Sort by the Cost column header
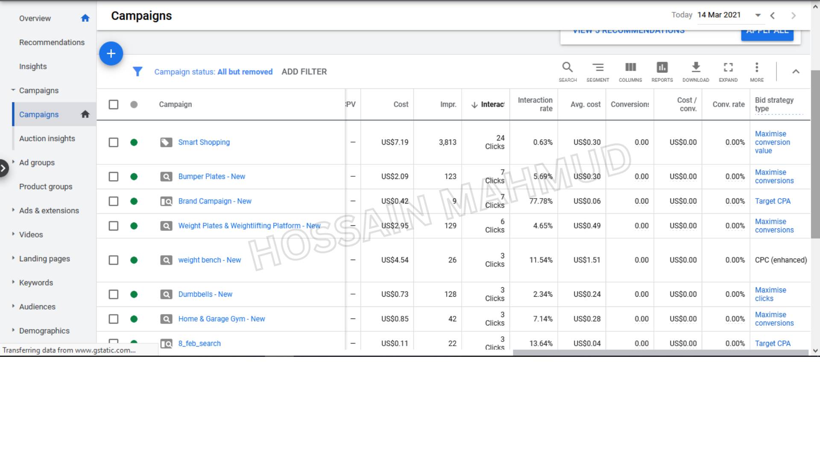Screen dimensions: 820x461 pyautogui.click(x=401, y=104)
